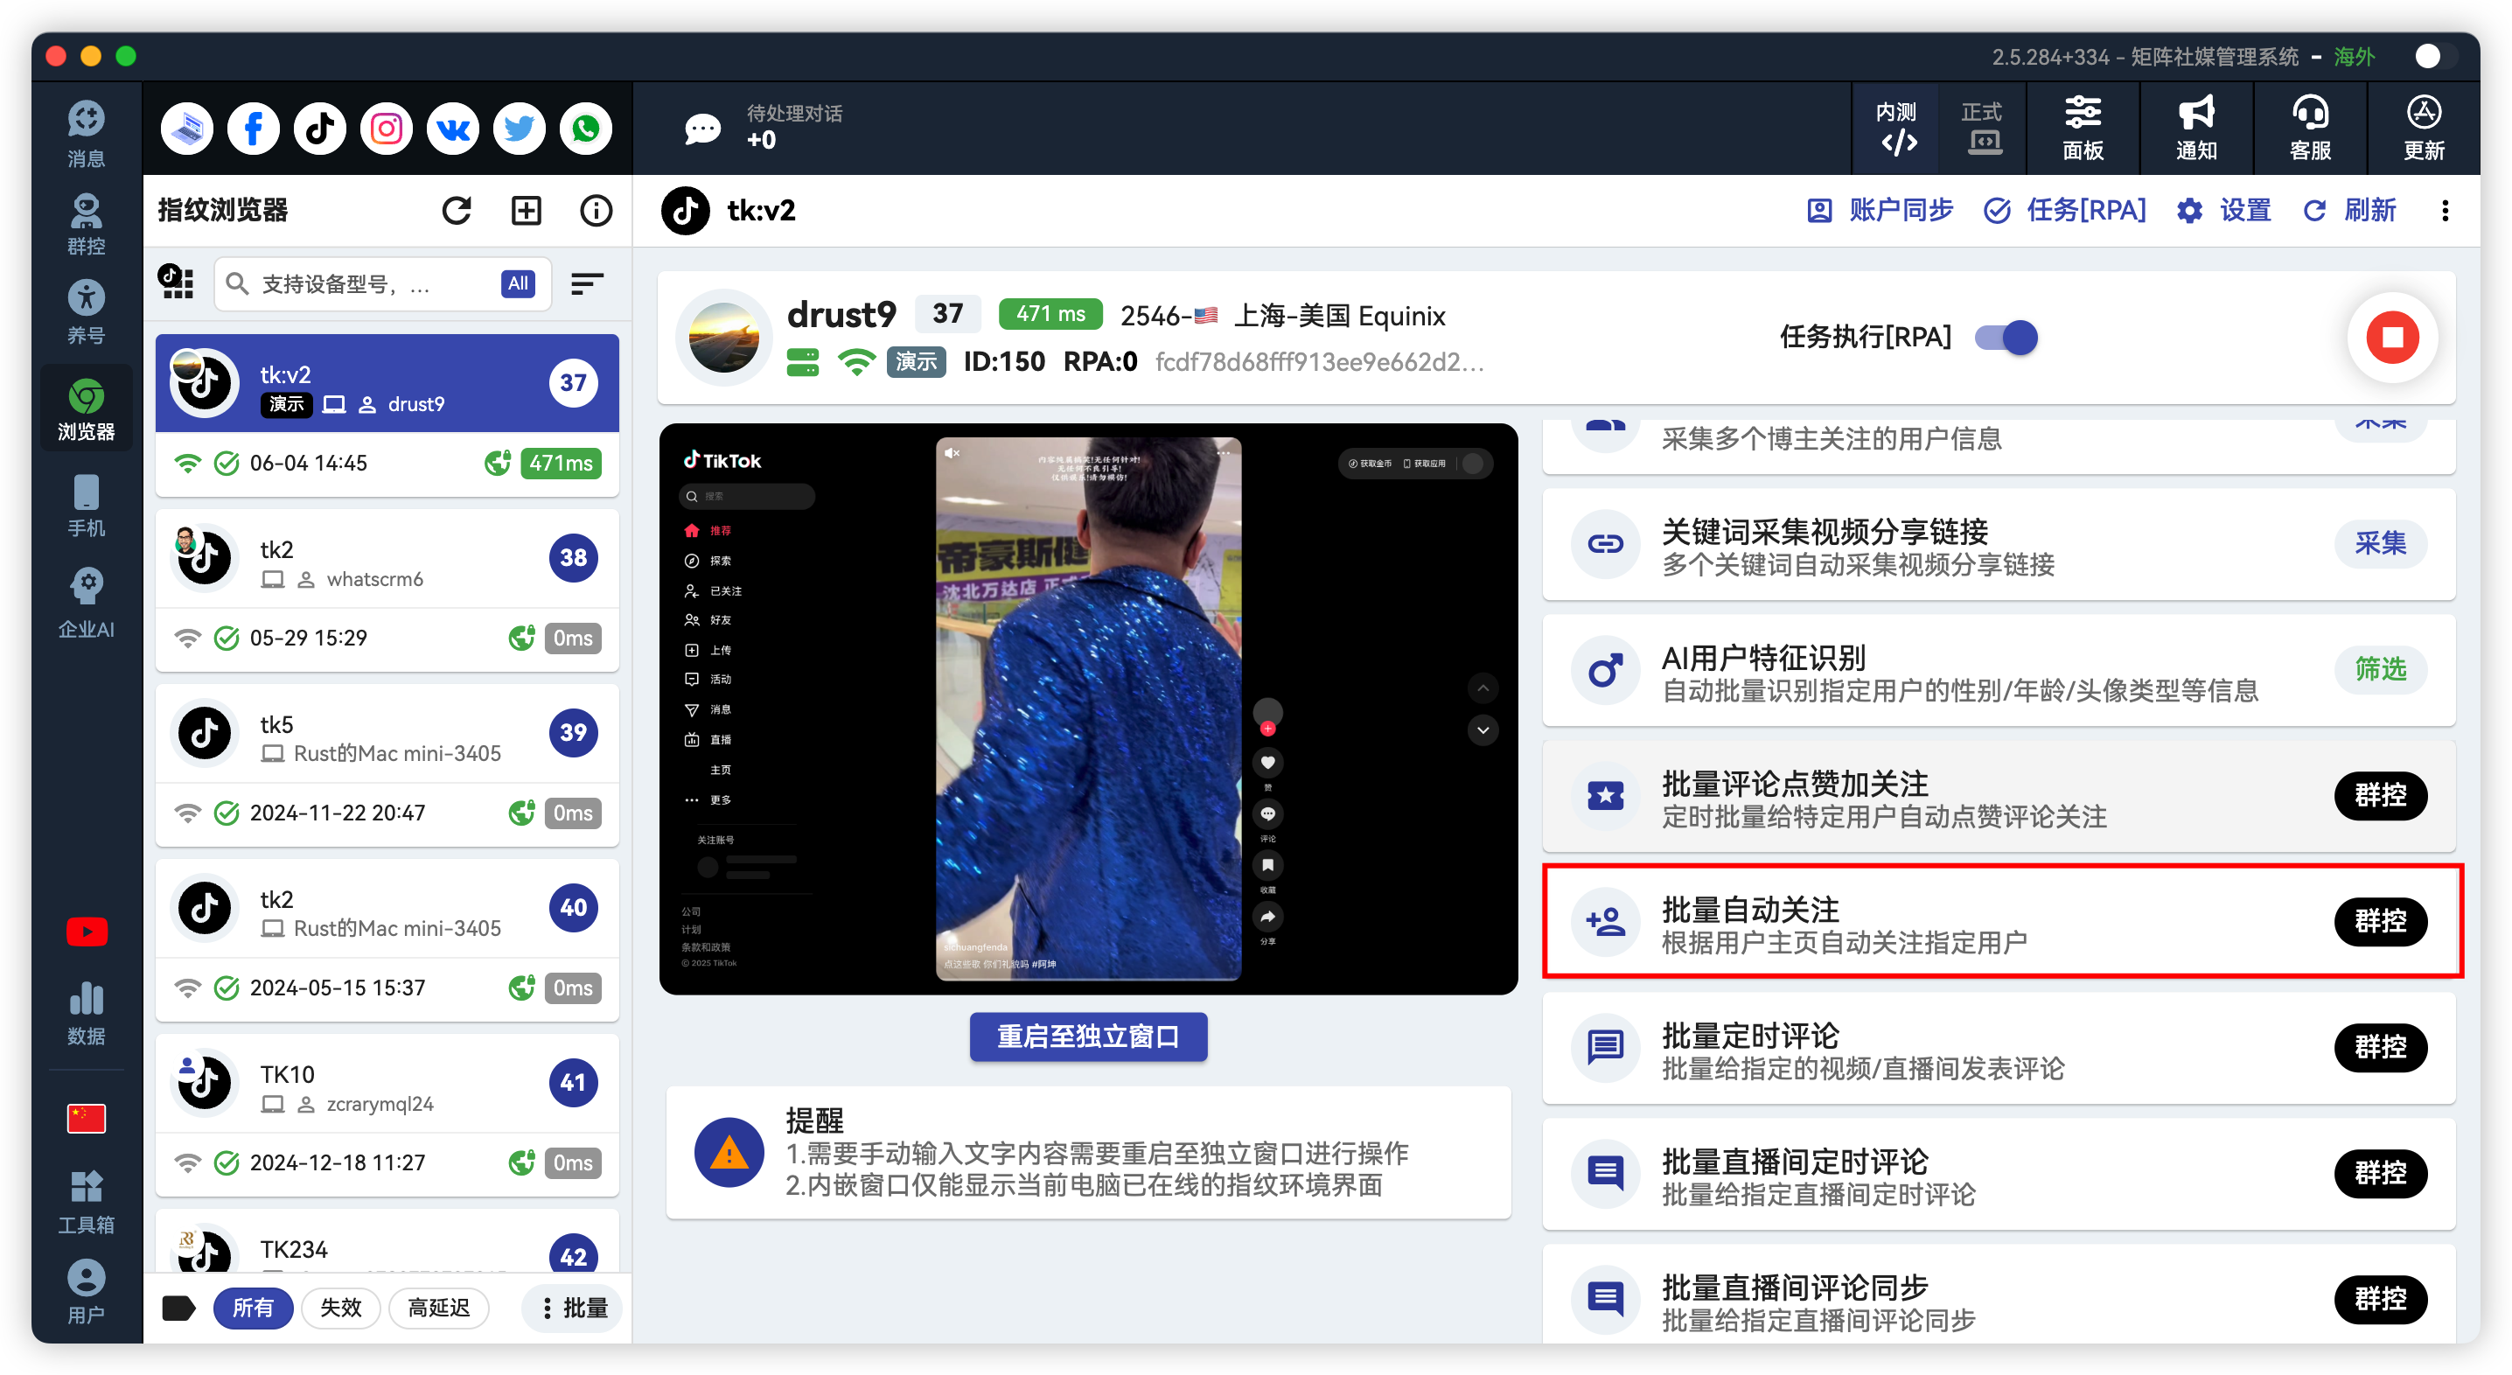Select the laptop device icon in top bar

point(187,128)
